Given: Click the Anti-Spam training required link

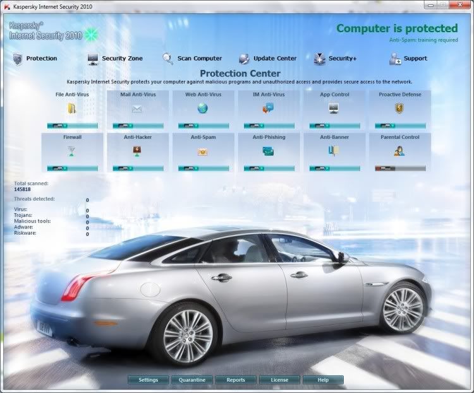Looking at the screenshot, I should pyautogui.click(x=423, y=40).
